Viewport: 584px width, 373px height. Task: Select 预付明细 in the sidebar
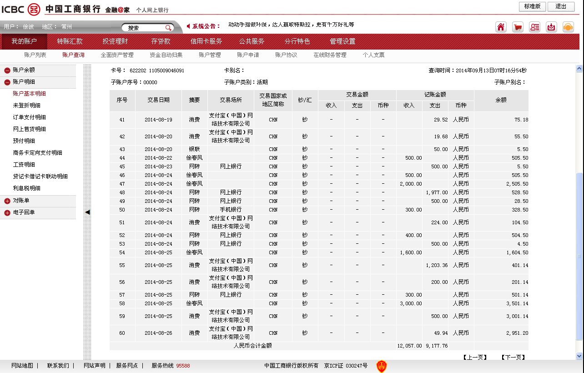[x=24, y=141]
